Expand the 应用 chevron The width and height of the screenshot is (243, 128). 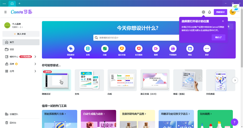click(35, 71)
